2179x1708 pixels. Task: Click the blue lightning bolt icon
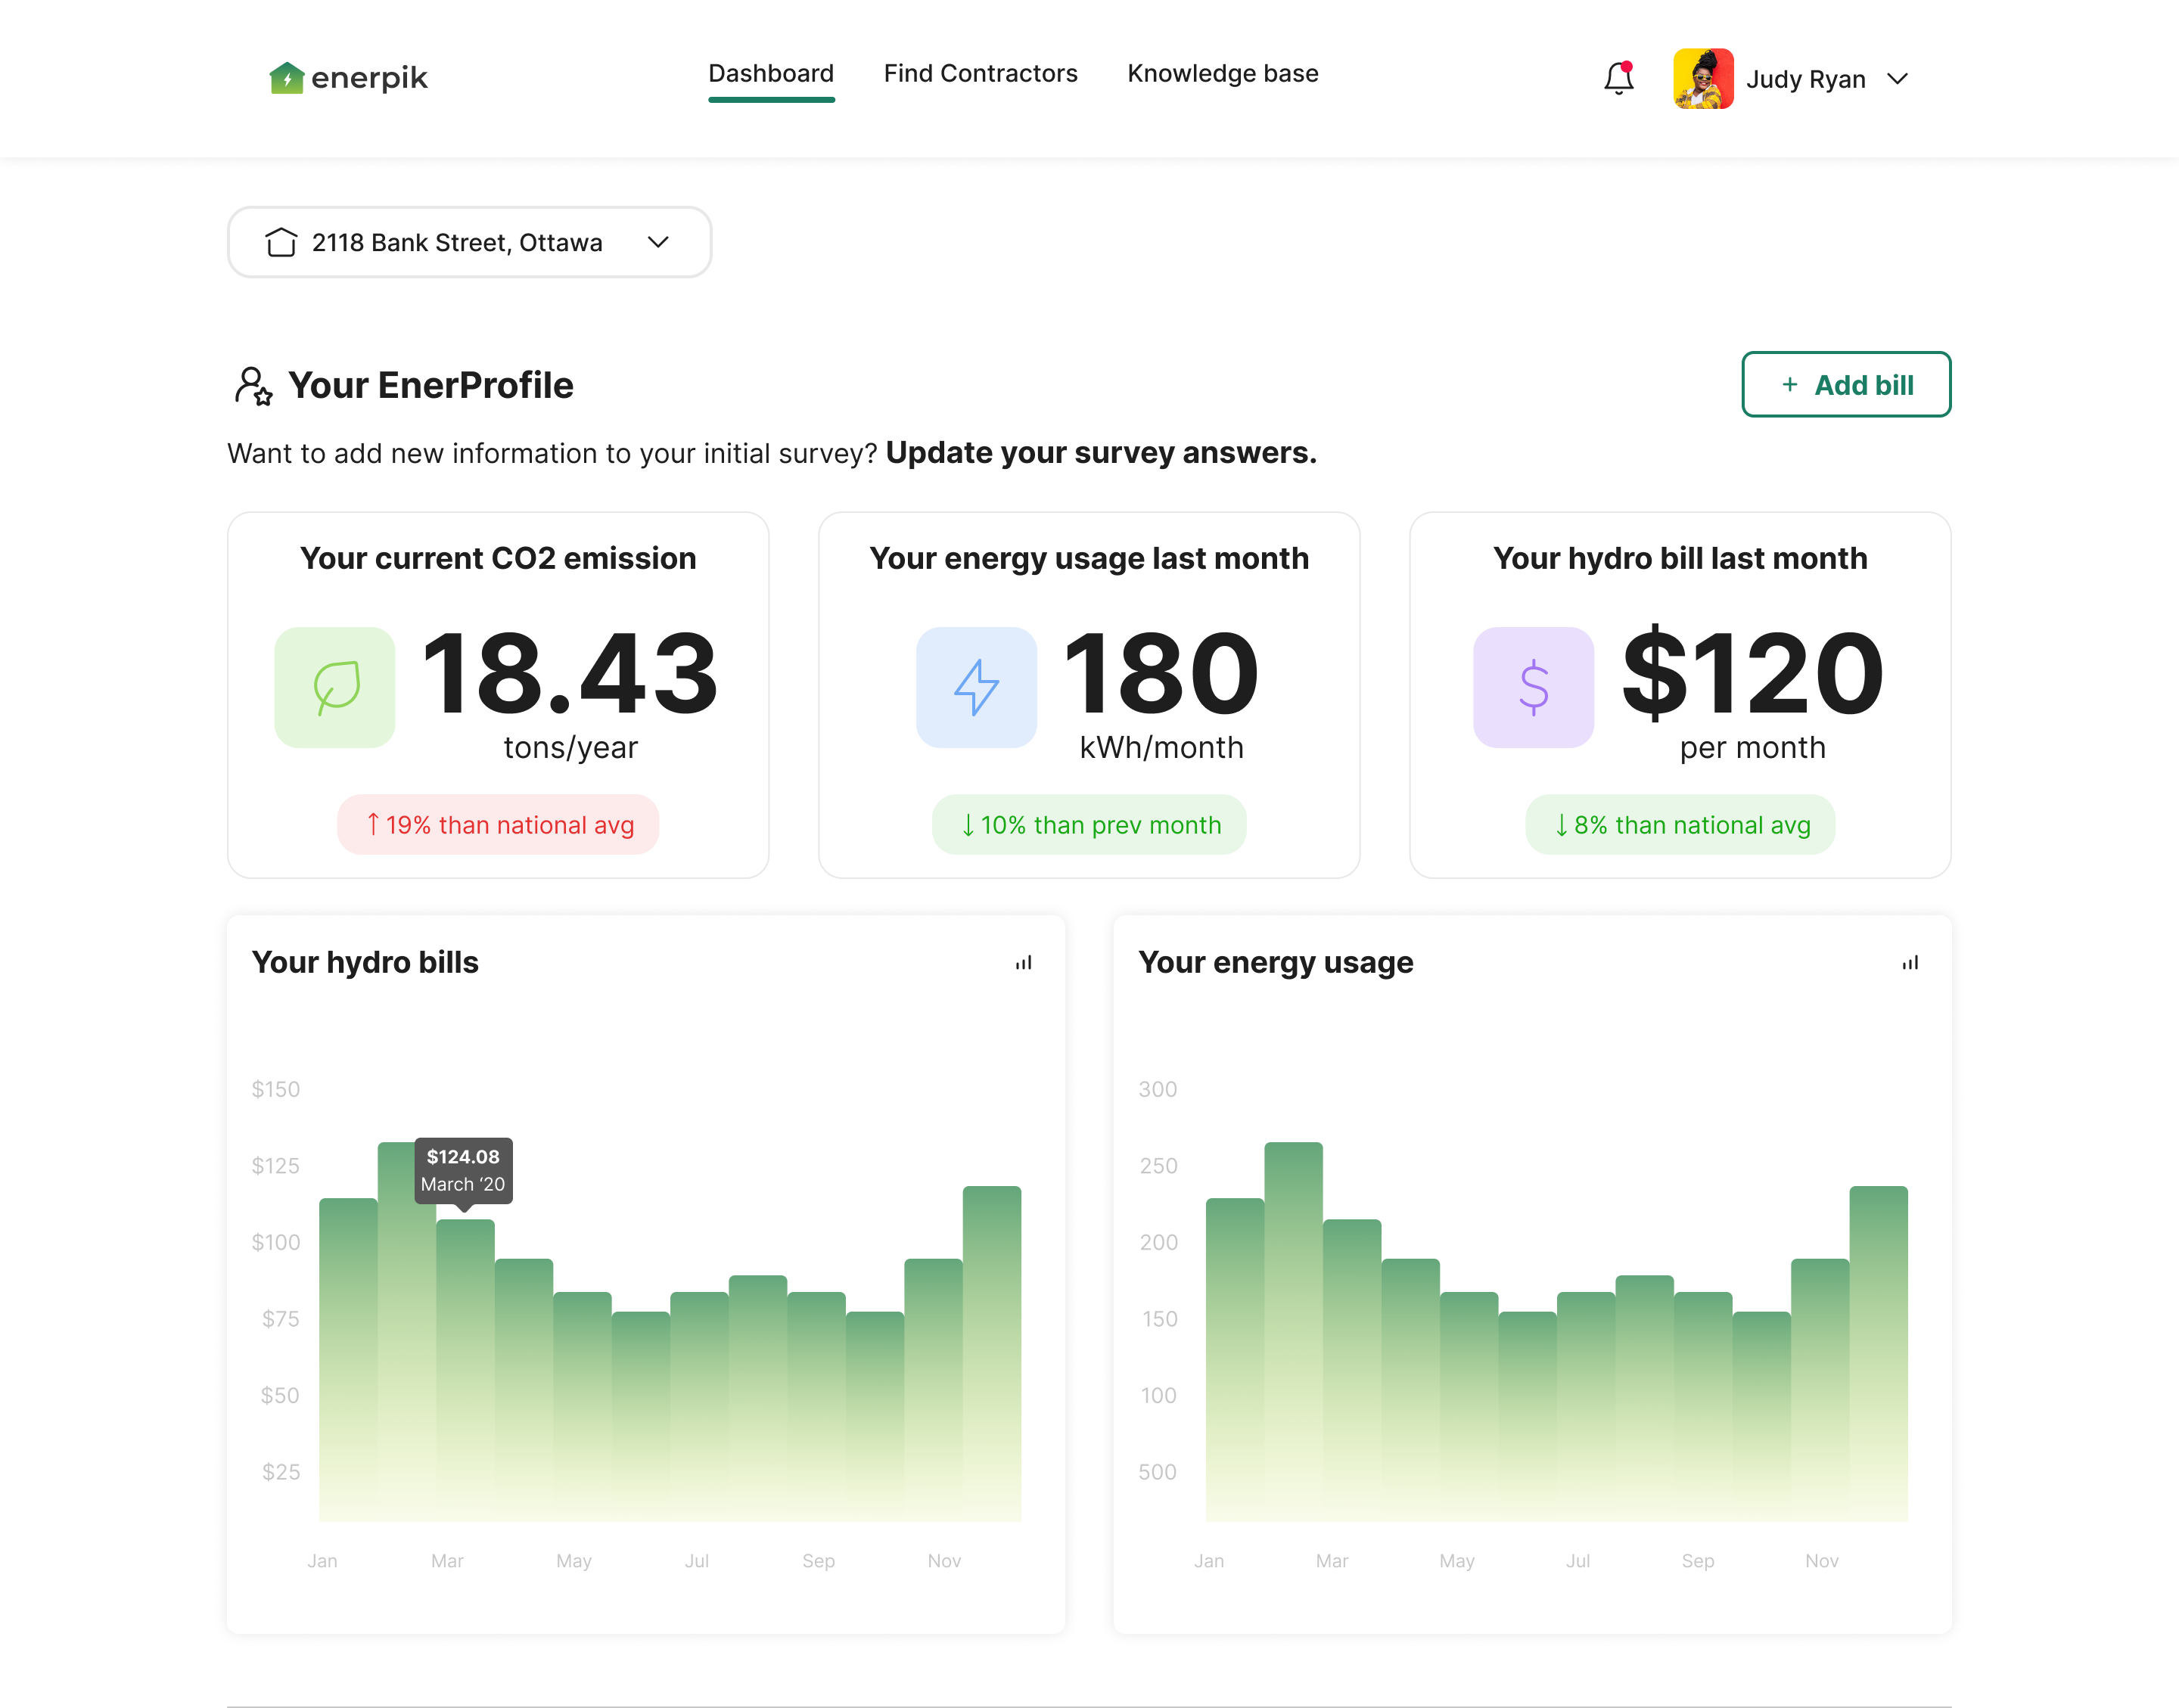976,687
